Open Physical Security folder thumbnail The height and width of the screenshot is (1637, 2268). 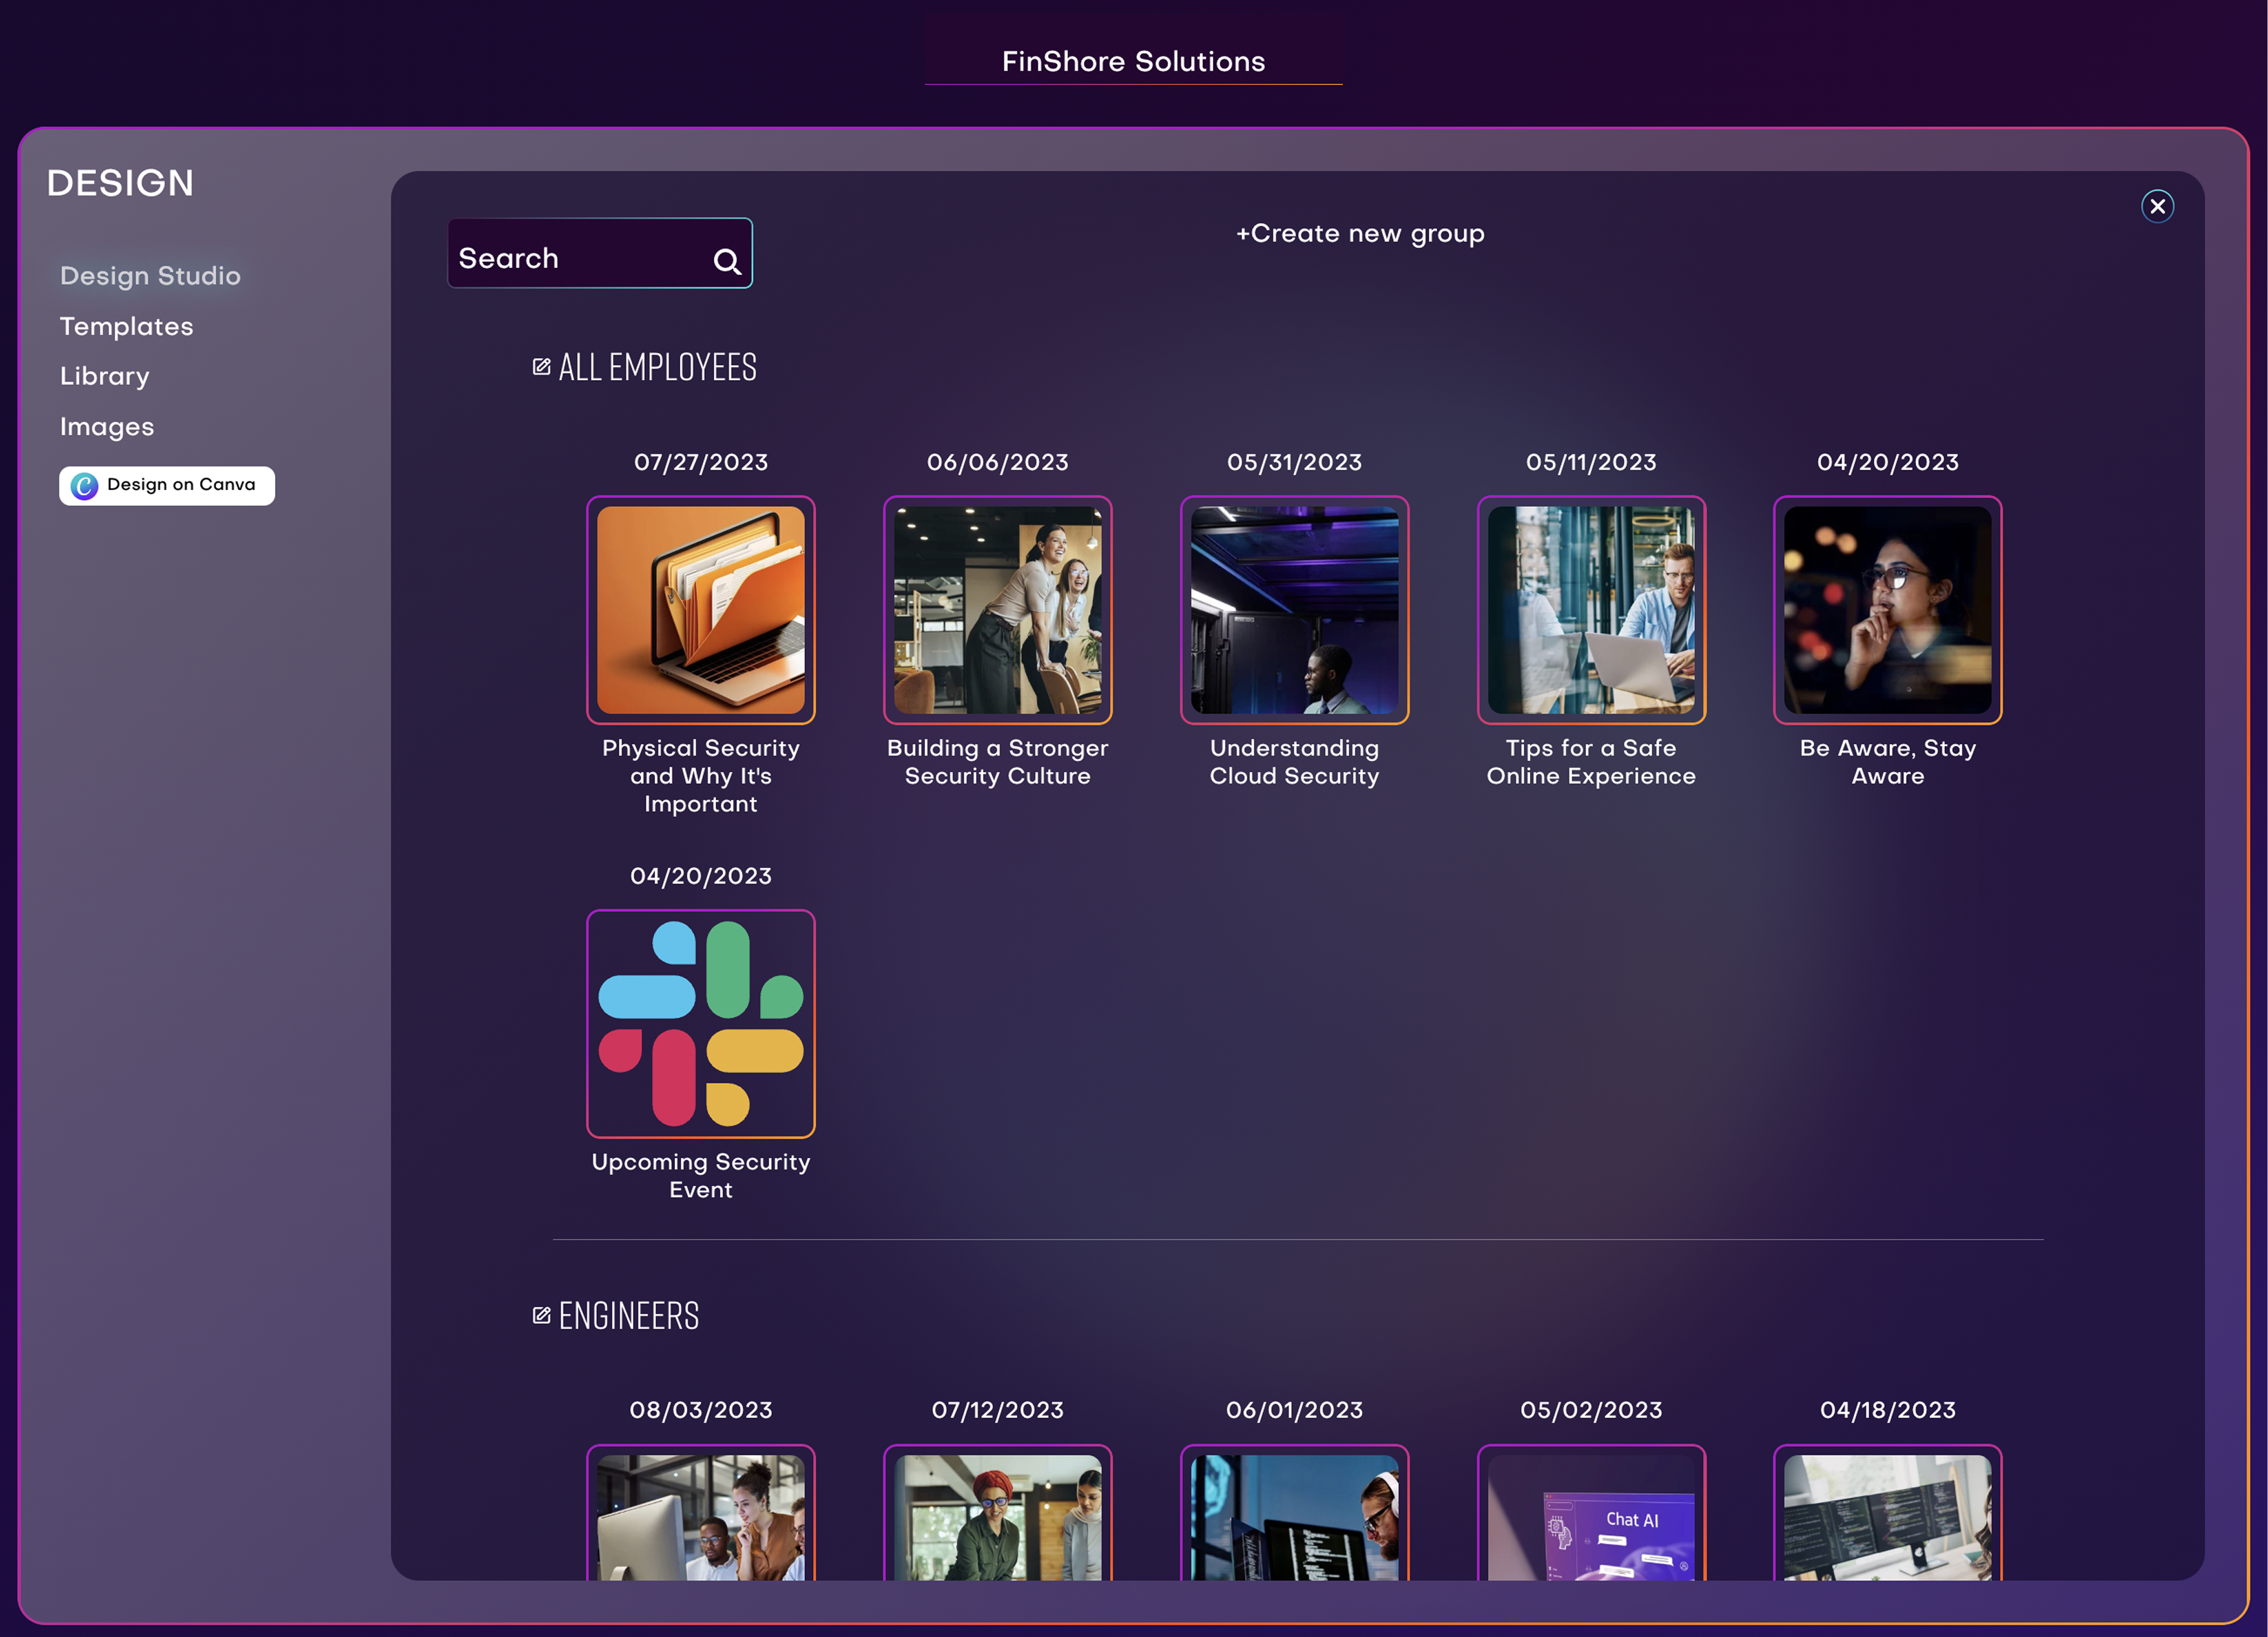coord(700,610)
